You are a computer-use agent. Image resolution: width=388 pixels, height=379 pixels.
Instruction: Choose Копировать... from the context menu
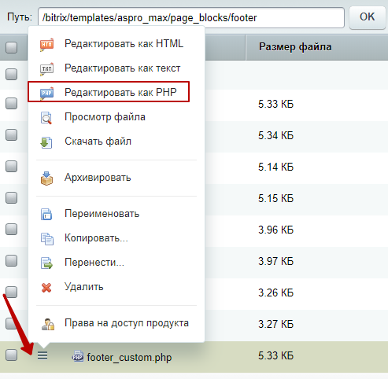[96, 237]
